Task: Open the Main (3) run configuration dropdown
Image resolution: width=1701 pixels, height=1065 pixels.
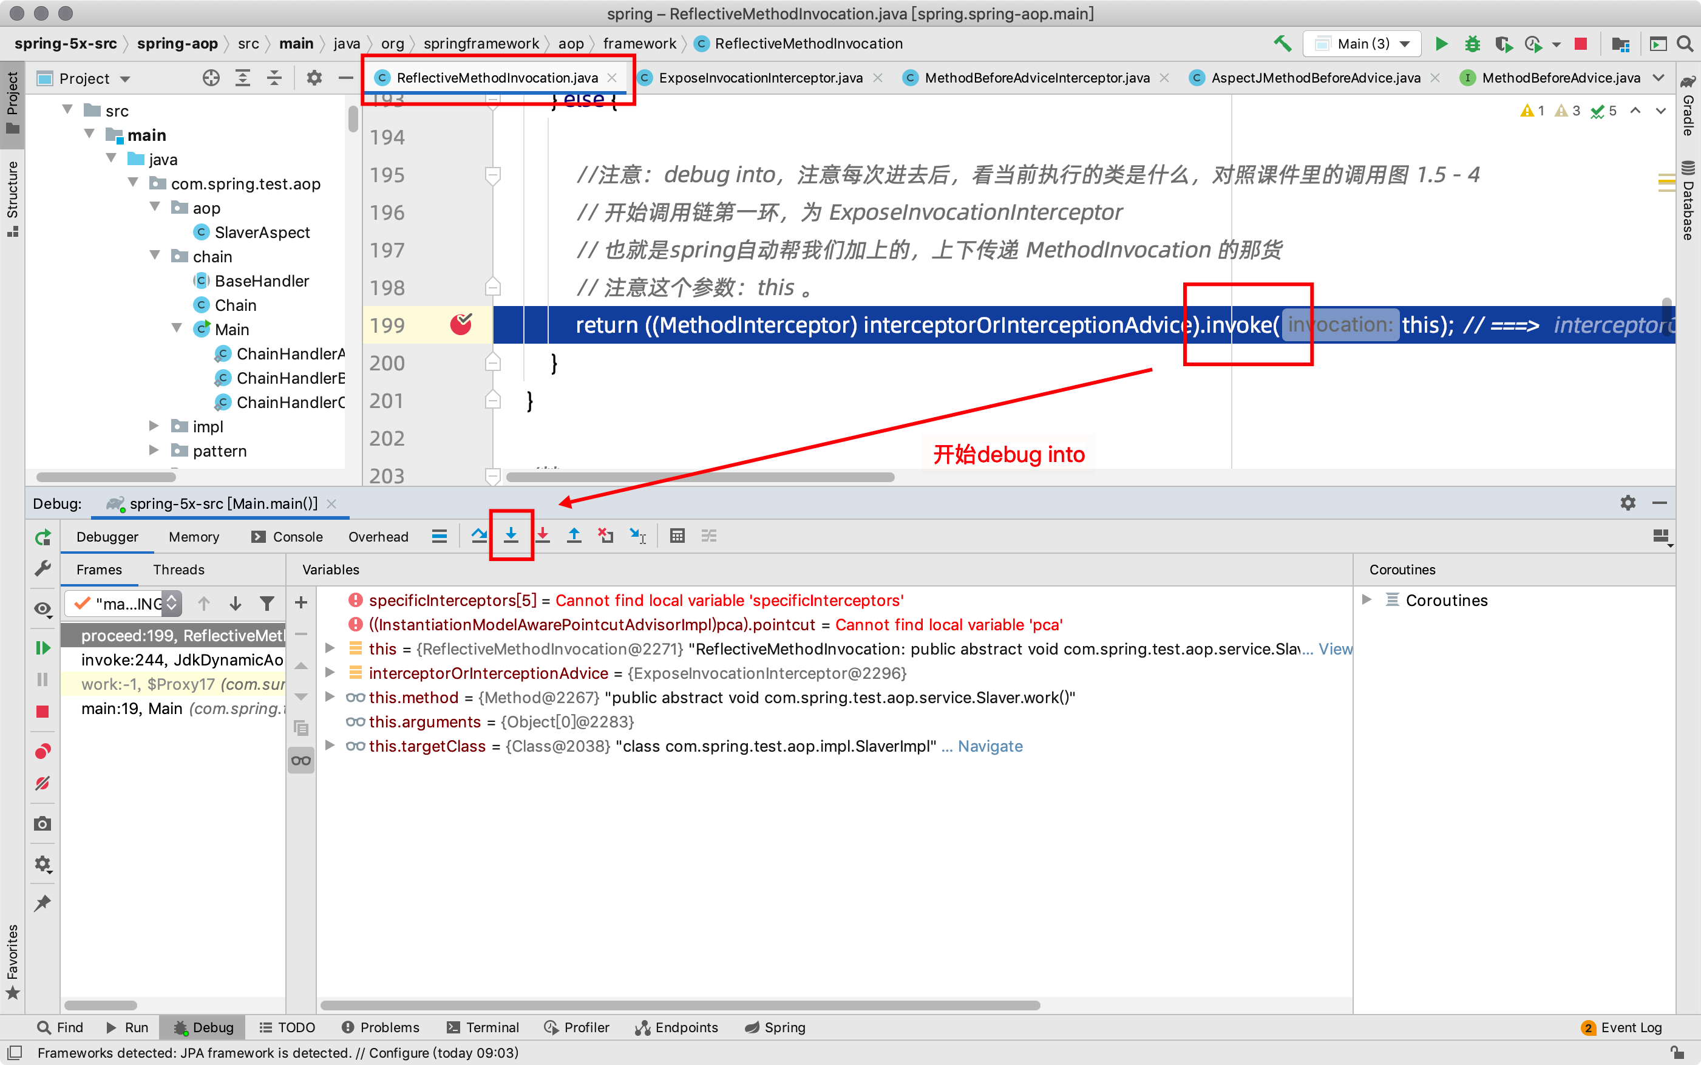Action: click(1362, 44)
